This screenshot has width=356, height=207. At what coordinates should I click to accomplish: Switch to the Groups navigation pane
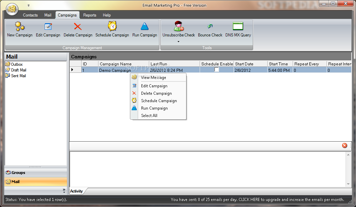[36, 173]
